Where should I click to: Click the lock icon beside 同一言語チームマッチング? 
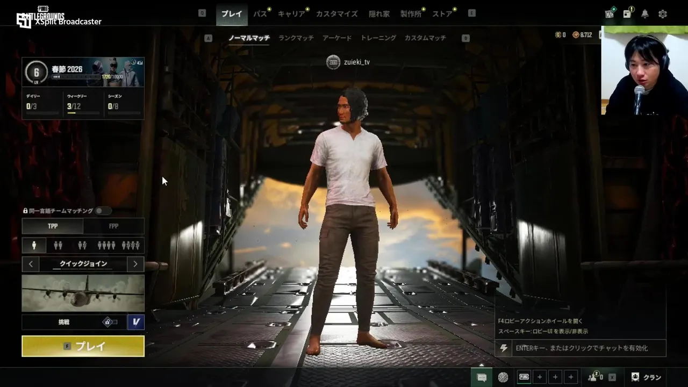25,211
